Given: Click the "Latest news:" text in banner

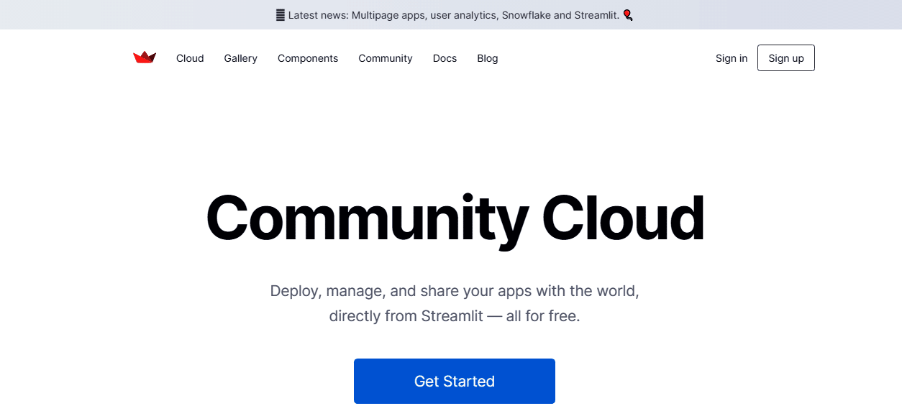Looking at the screenshot, I should [318, 15].
